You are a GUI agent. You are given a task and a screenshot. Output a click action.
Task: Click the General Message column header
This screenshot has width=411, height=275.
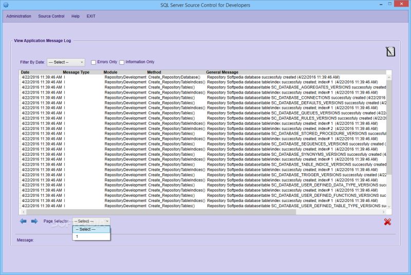tap(222, 72)
